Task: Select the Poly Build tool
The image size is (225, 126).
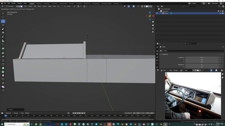Action: pyautogui.click(x=3, y=68)
